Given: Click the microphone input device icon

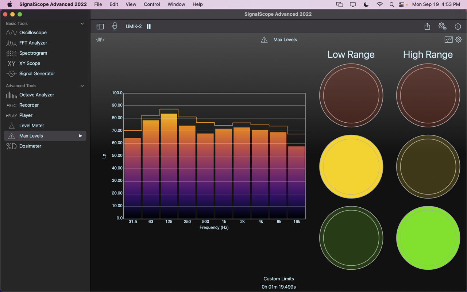Looking at the screenshot, I should pyautogui.click(x=115, y=26).
